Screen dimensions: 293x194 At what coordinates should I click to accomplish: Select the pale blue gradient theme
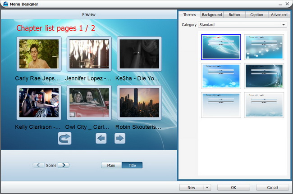click(221, 105)
